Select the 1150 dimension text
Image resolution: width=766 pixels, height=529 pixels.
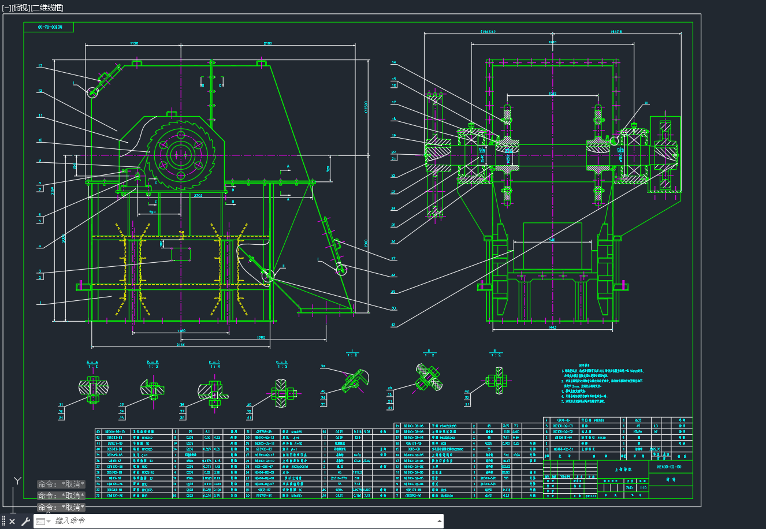coord(134,43)
